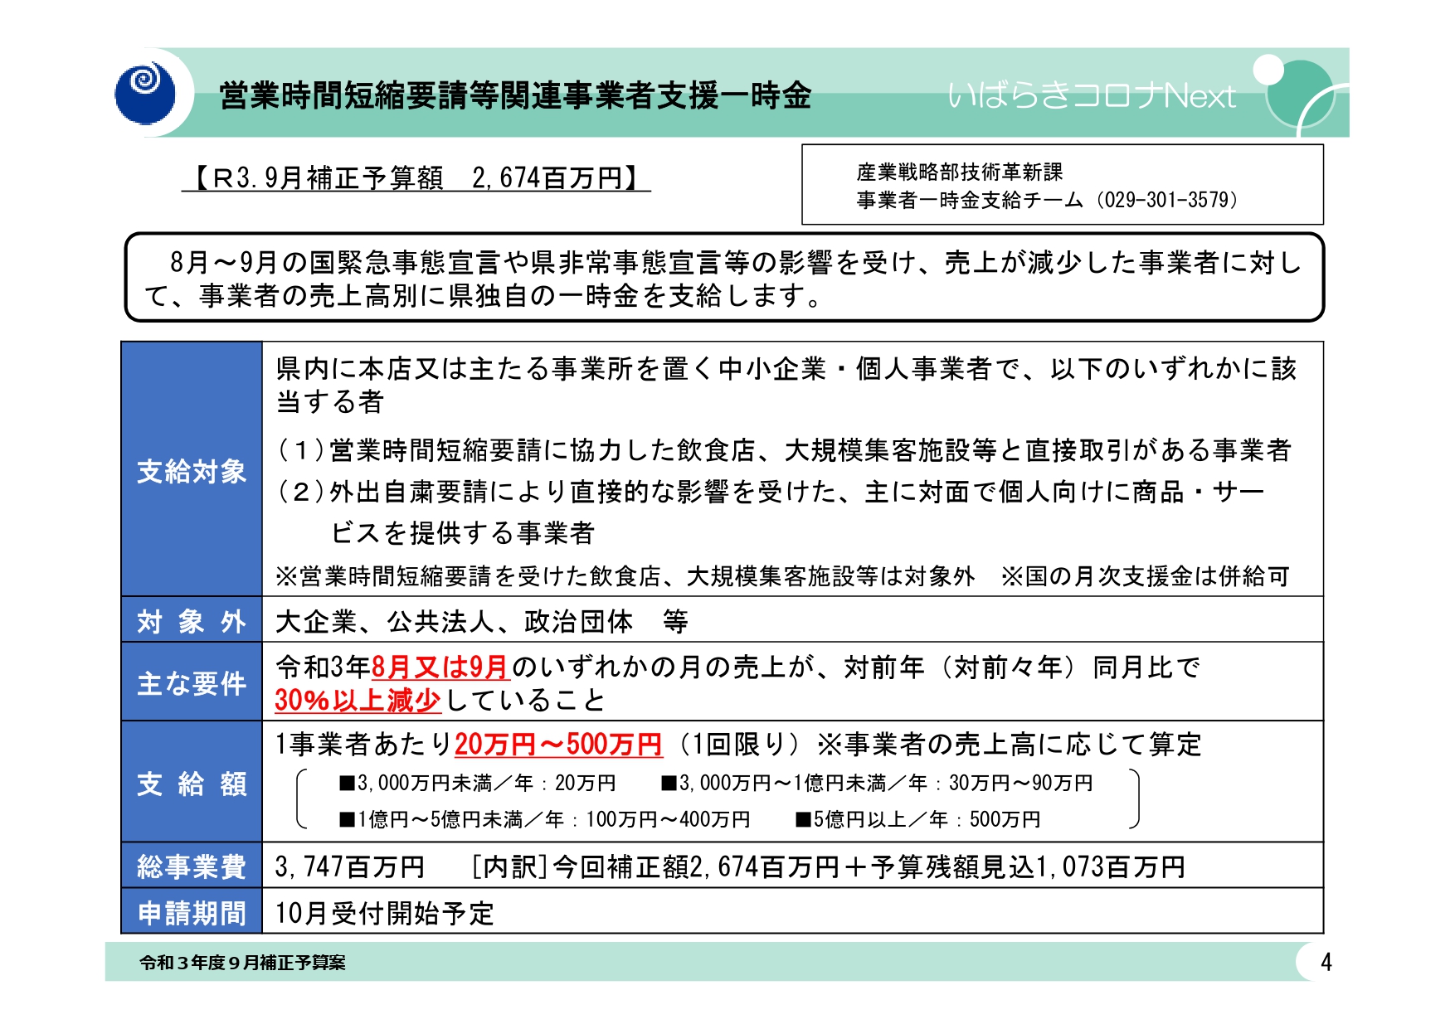This screenshot has height=1029, width=1455.
Task: Click the tier 5億円以上／年：500万円
Action: [918, 819]
